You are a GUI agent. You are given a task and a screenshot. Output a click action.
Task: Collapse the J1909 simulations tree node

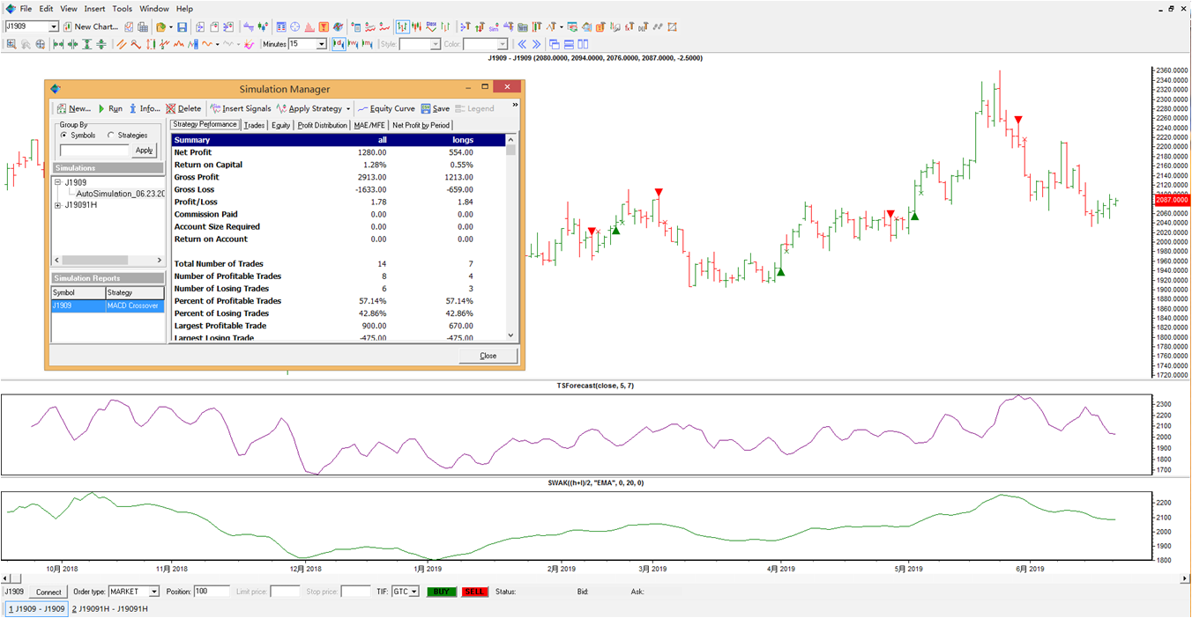pyautogui.click(x=58, y=182)
